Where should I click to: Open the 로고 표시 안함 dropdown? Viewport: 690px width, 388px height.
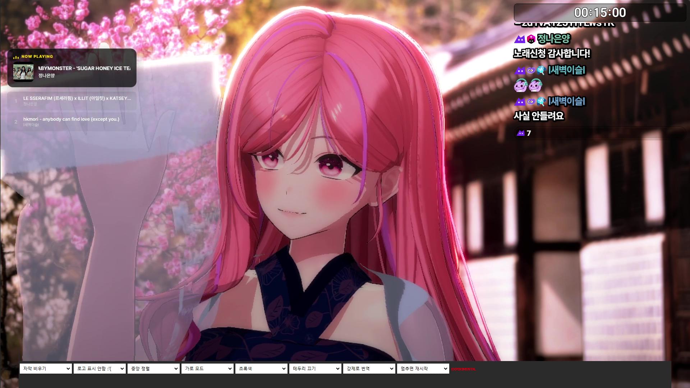(100, 369)
